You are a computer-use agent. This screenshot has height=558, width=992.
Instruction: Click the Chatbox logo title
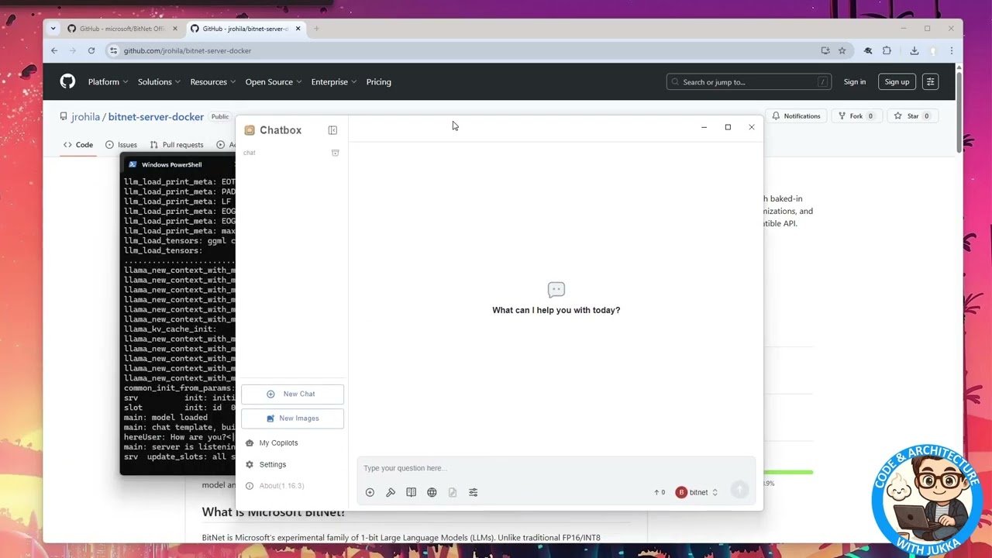273,130
